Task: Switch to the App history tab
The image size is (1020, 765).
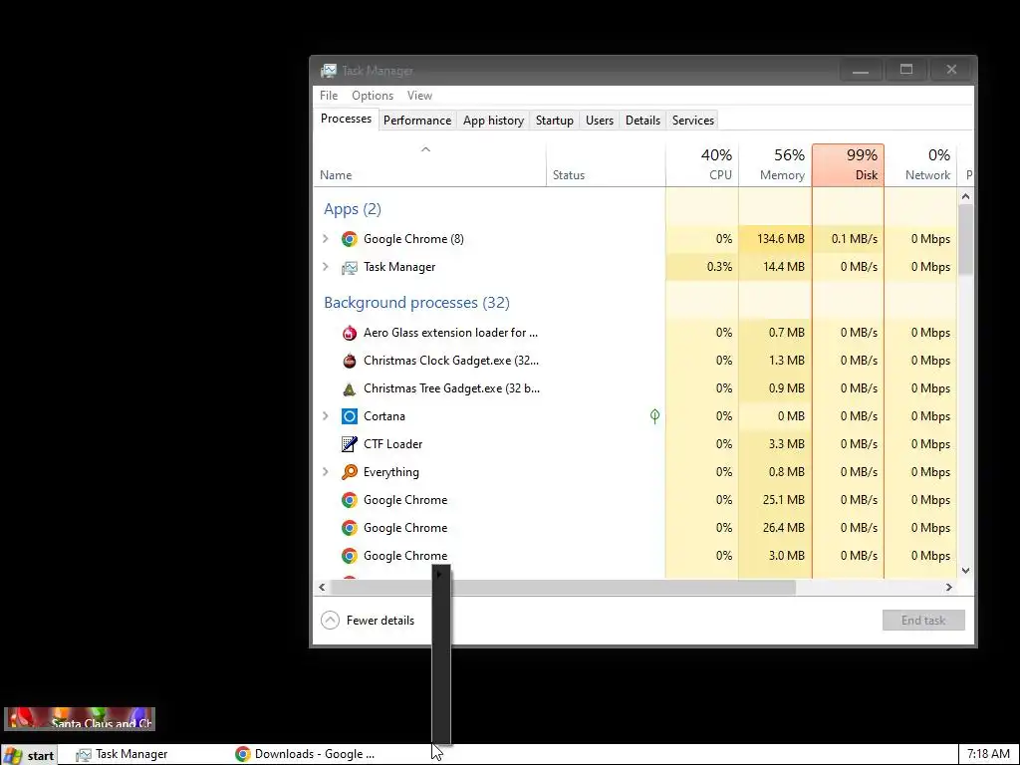Action: coord(493,121)
